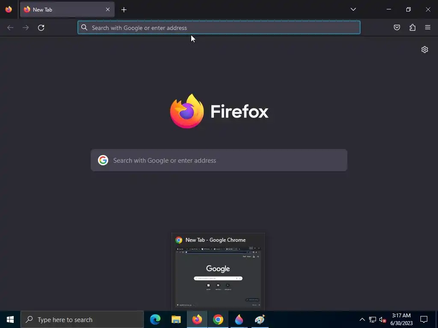438x328 pixels.
Task: Select the Firefox taskbar icon
Action: tap(197, 319)
